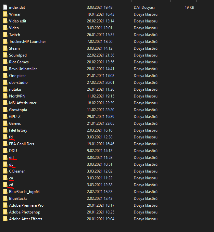Select the BlueStacks_bgp64 folder icon
Image resolution: width=214 pixels, height=232 pixels.
[x=5, y=191]
